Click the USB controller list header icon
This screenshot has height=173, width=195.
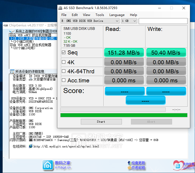[x=12, y=31]
